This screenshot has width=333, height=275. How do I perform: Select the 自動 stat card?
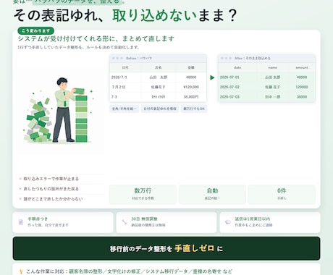pos(212,195)
